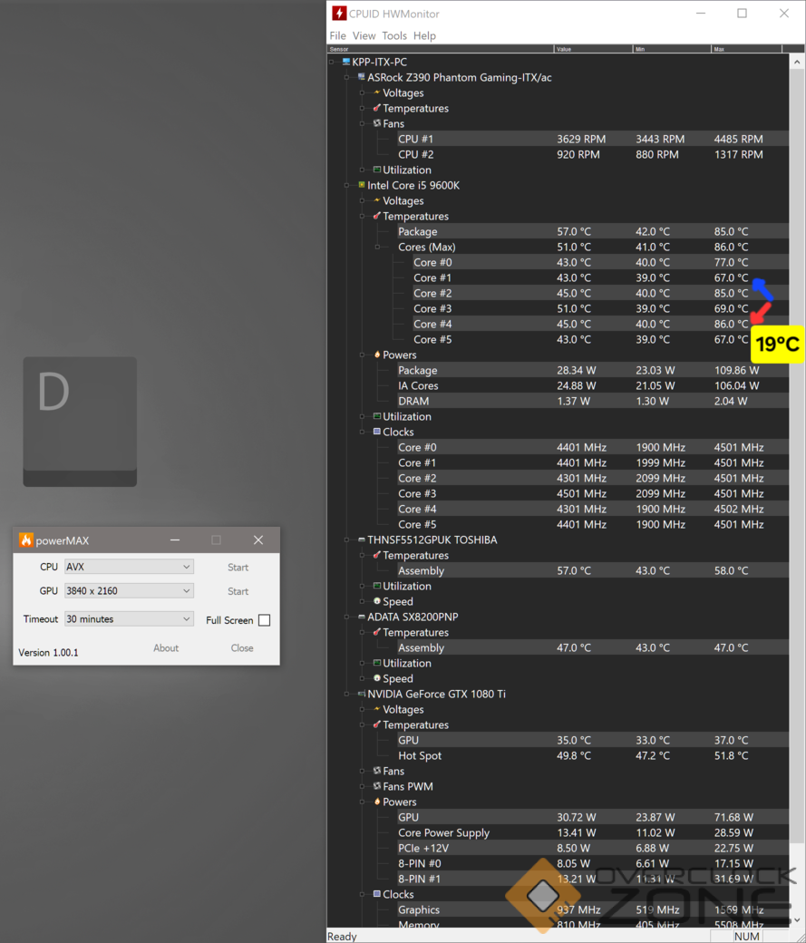Start the GPU stress test in powerMAX
The width and height of the screenshot is (806, 943).
238,591
